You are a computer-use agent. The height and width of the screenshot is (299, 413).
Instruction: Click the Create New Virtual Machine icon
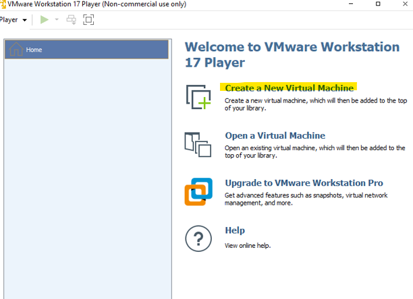point(198,96)
